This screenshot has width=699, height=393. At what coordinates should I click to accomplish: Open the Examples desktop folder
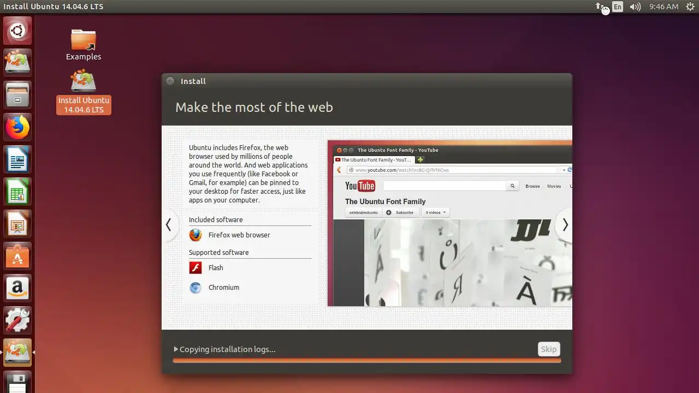[84, 45]
